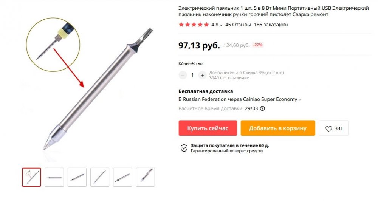Select the fourth product thumbnail

pyautogui.click(x=100, y=177)
